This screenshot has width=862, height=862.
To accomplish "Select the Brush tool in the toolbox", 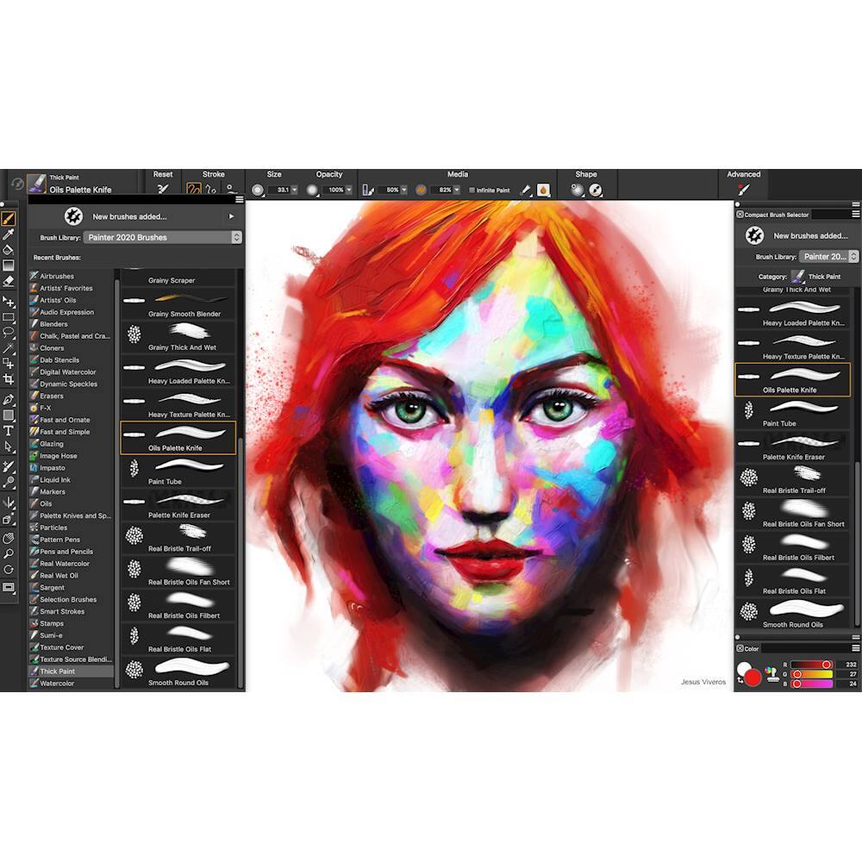I will [x=9, y=219].
